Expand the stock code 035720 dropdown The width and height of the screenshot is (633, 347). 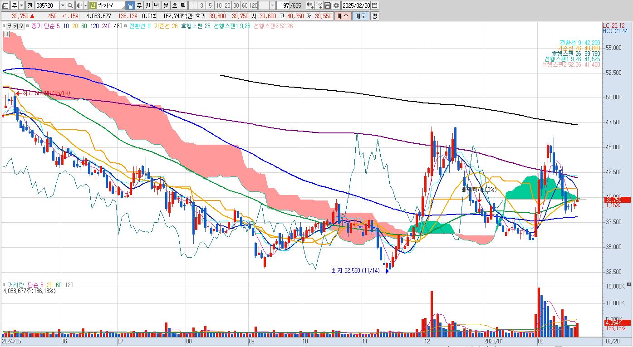62,5
